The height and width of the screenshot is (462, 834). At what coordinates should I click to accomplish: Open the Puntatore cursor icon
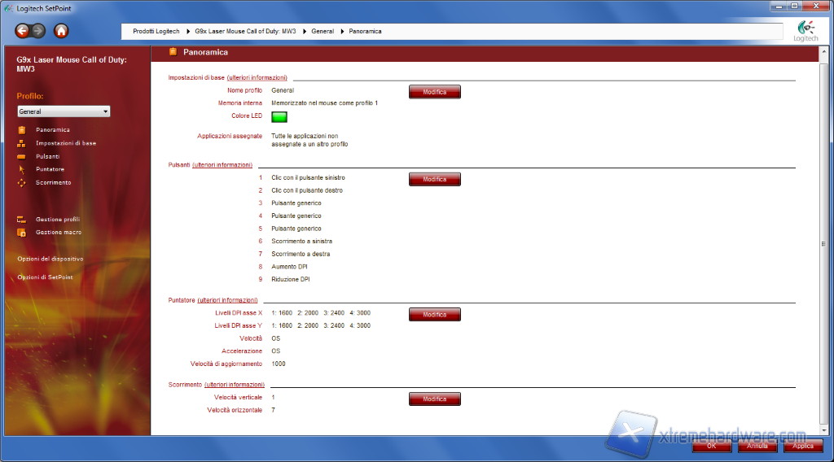coord(22,169)
